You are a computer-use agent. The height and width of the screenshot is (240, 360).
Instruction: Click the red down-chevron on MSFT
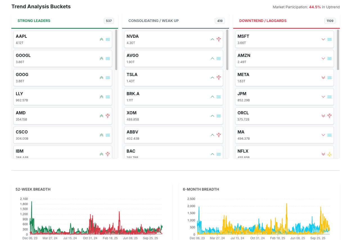pyautogui.click(x=323, y=39)
